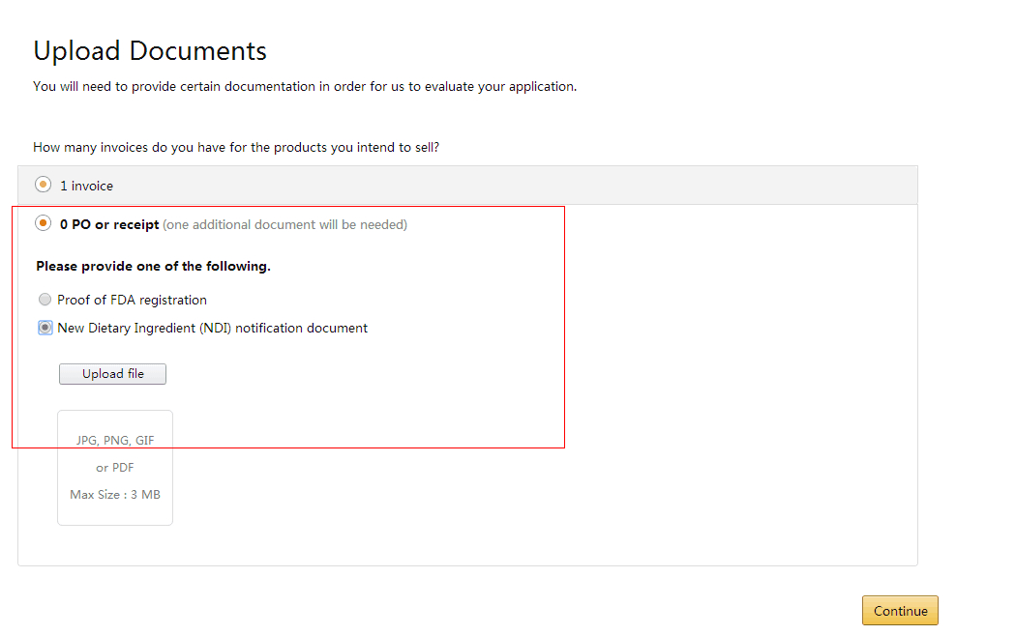The image size is (1016, 635).
Task: Click "Please provide one of the following" text
Action: [x=153, y=266]
